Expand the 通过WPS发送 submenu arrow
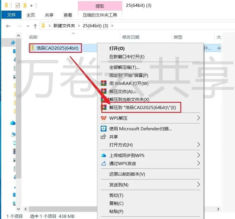 pos(198,163)
